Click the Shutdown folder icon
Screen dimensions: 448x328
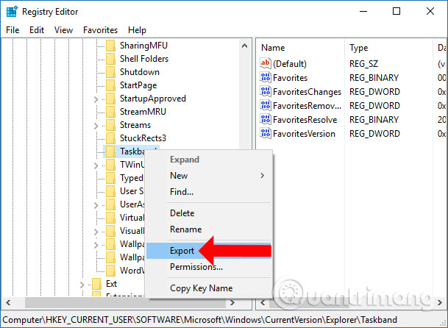tap(110, 72)
